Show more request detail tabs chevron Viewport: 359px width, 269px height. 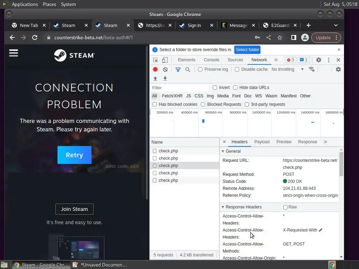[325, 142]
